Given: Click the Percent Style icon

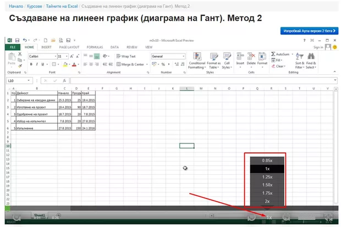Looking at the screenshot, I should point(163,64).
